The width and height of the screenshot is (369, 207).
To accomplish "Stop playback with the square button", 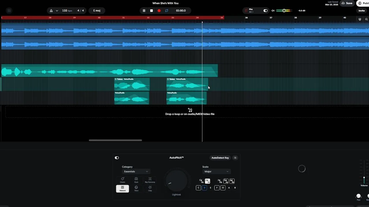I will [x=151, y=11].
